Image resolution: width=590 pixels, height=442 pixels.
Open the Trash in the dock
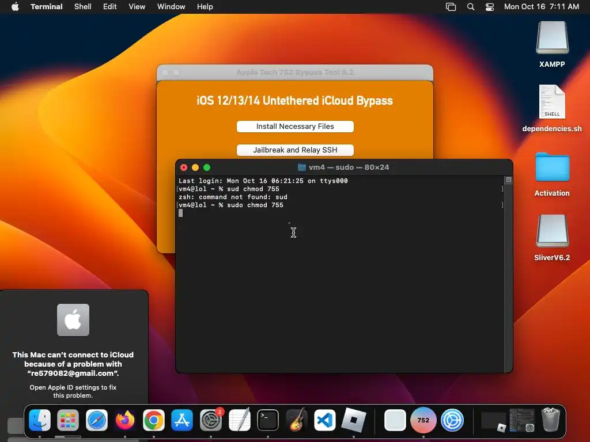pyautogui.click(x=551, y=420)
